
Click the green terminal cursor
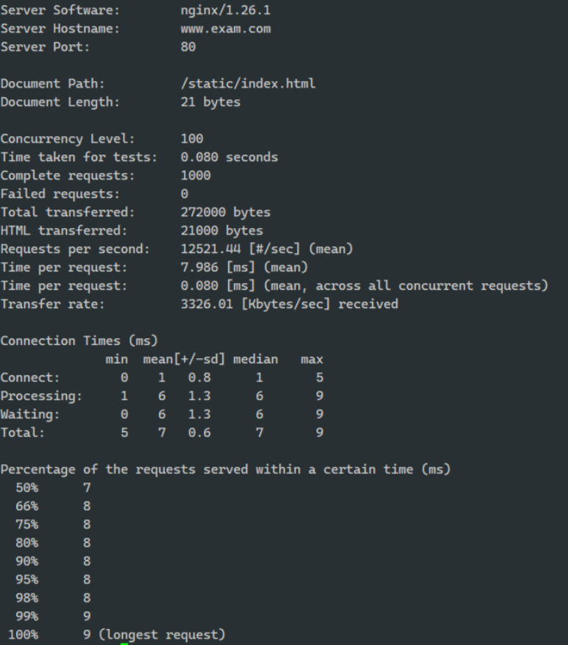coord(124,644)
